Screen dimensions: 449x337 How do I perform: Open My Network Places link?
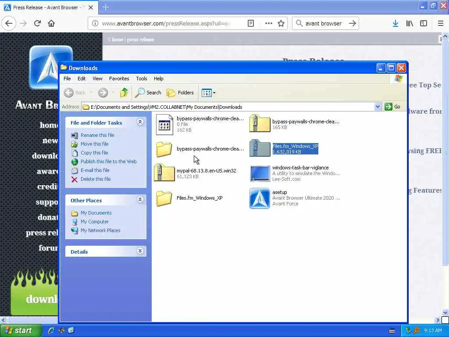pos(100,230)
